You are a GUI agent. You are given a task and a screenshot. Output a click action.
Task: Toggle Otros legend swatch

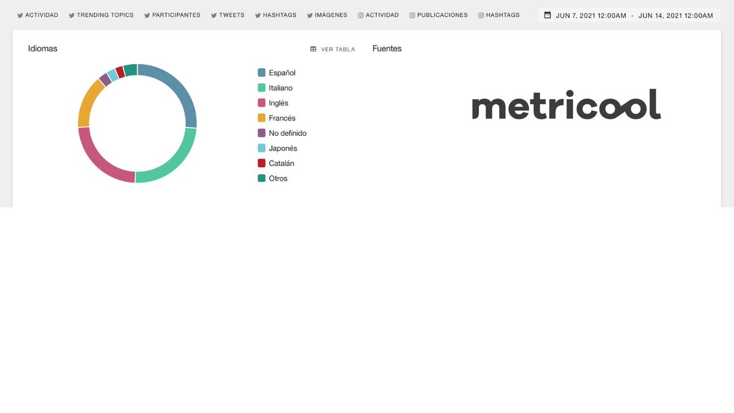[x=262, y=179]
